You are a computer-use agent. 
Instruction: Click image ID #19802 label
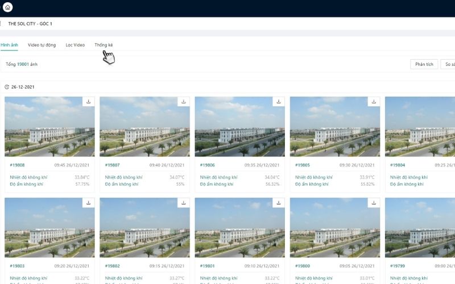click(112, 266)
